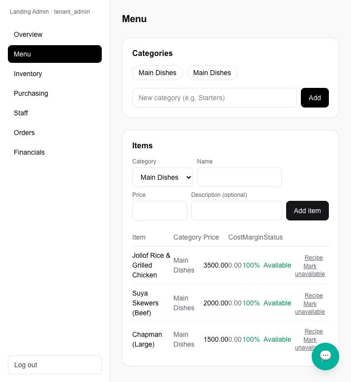Select the second Main Dishes category chip
Viewport: 351px width, 382px height.
(212, 73)
